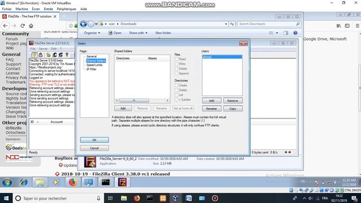Select the General page in Users dialog
The width and height of the screenshot is (361, 203).
pos(91,56)
